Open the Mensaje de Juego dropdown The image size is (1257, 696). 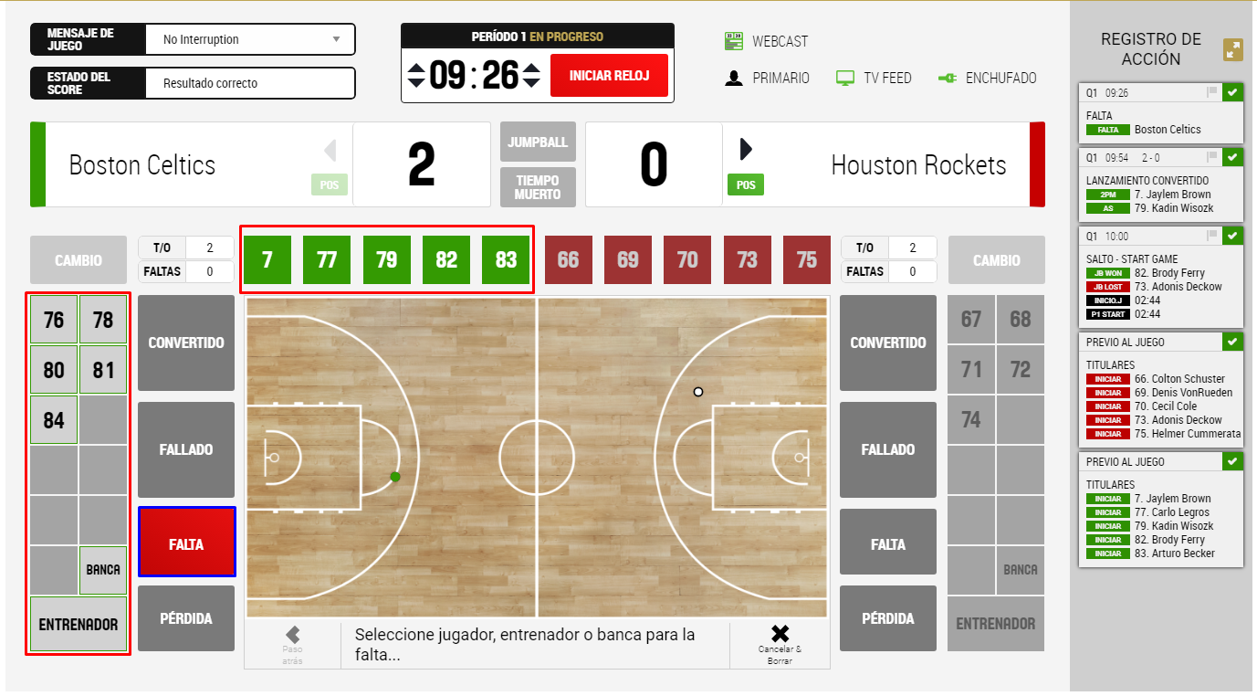pyautogui.click(x=250, y=39)
